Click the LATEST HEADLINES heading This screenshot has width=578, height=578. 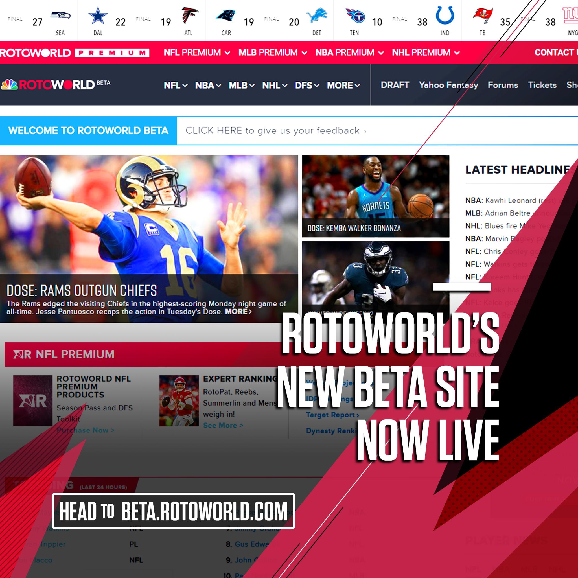(x=520, y=170)
